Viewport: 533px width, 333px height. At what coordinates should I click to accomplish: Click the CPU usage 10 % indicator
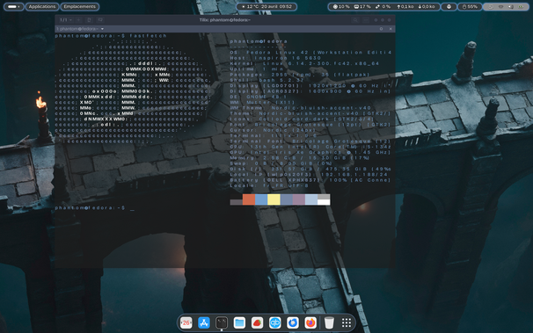(x=341, y=6)
